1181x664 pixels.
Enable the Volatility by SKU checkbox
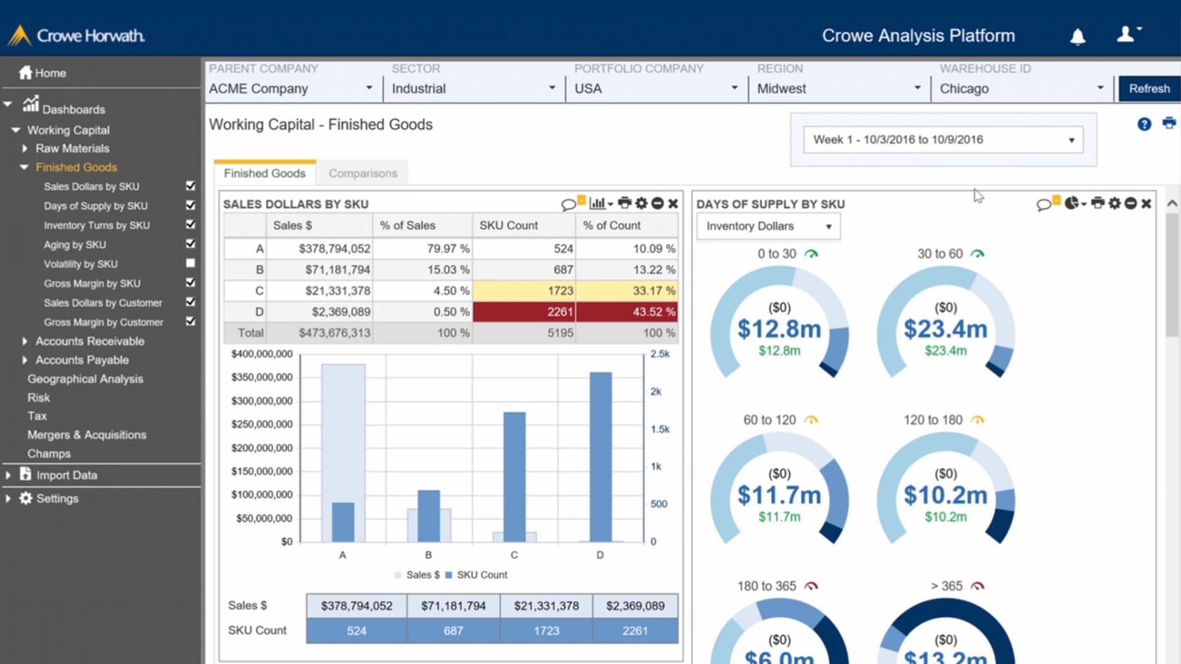pyautogui.click(x=191, y=263)
